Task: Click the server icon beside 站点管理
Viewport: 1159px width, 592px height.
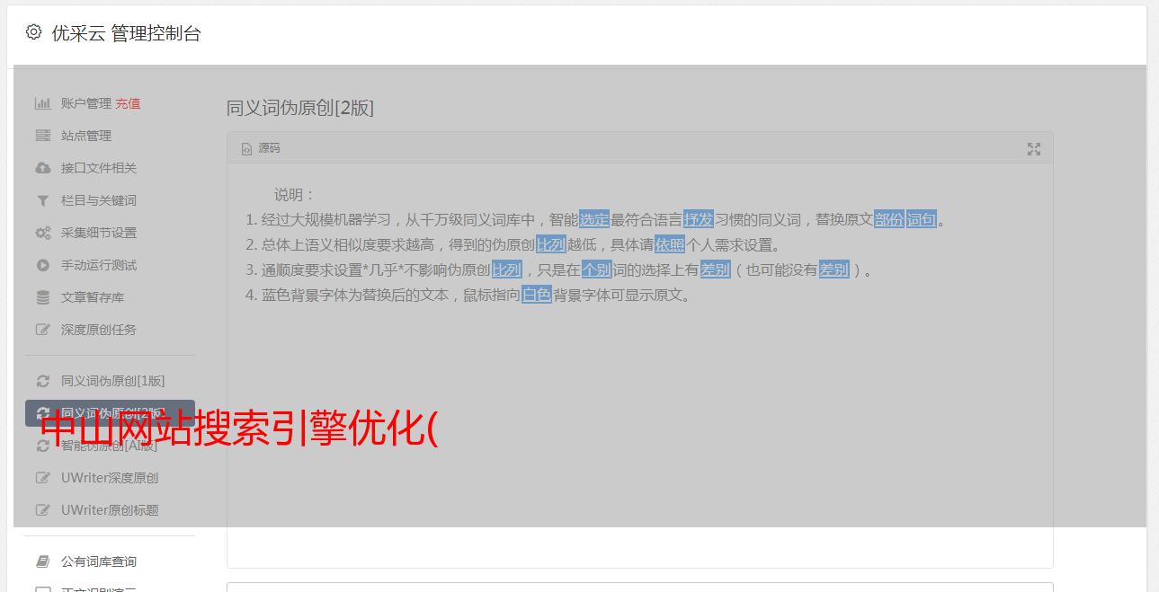Action: pyautogui.click(x=42, y=136)
